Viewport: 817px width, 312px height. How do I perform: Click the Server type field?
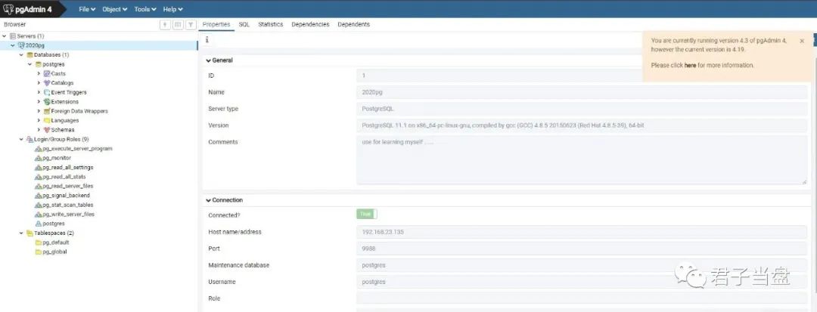[x=582, y=109]
